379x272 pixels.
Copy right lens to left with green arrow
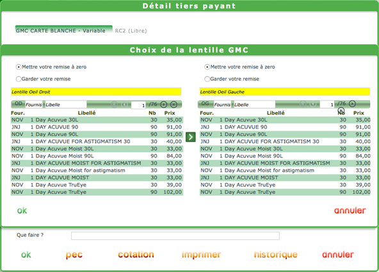(191, 137)
